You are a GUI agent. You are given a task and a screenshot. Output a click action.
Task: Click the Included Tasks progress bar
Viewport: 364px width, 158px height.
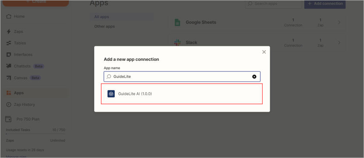36,134
